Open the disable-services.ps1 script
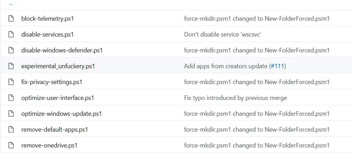 (47, 34)
